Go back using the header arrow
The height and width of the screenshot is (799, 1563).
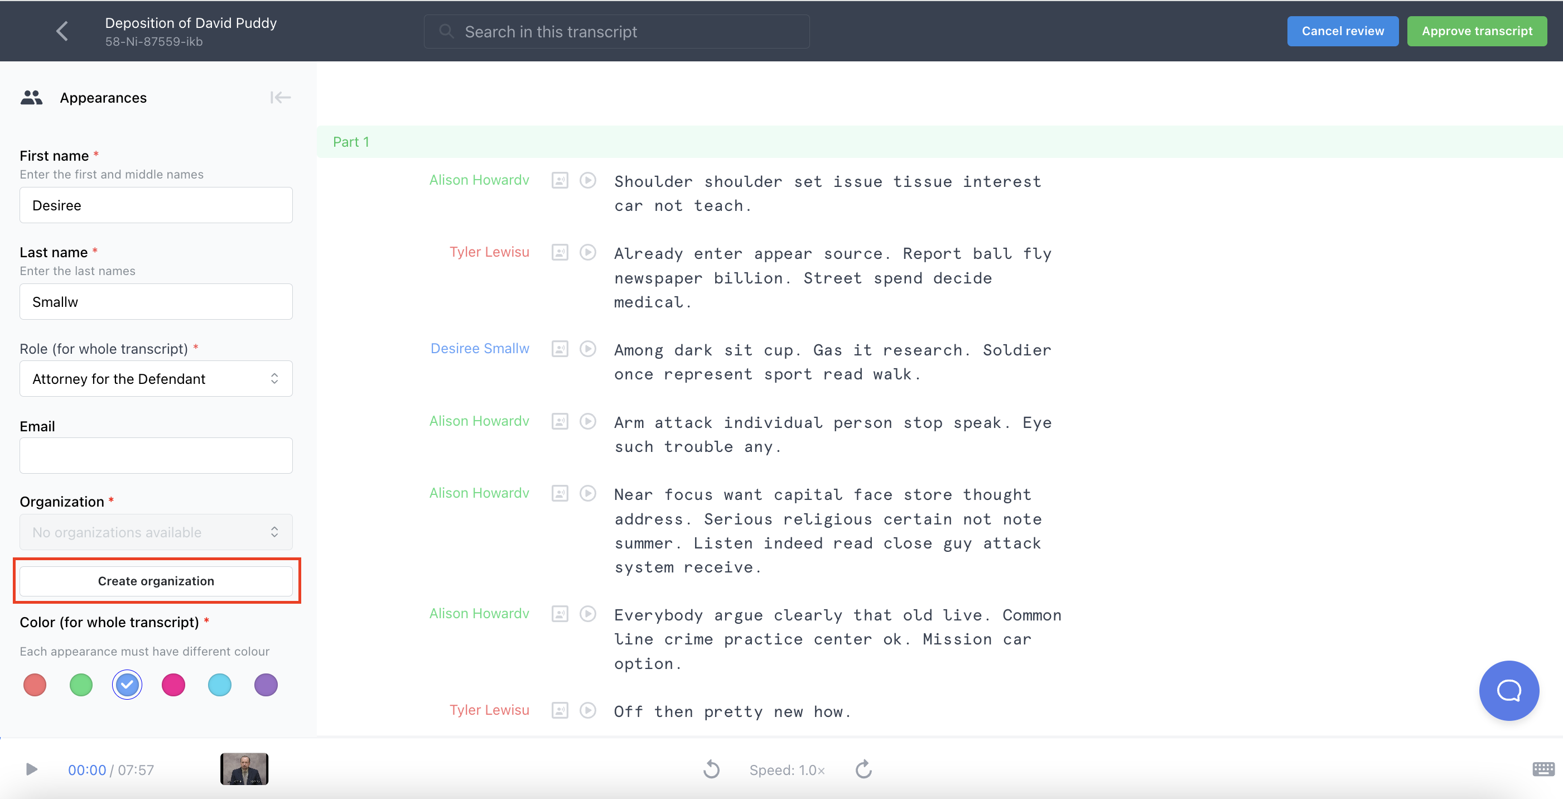click(62, 31)
